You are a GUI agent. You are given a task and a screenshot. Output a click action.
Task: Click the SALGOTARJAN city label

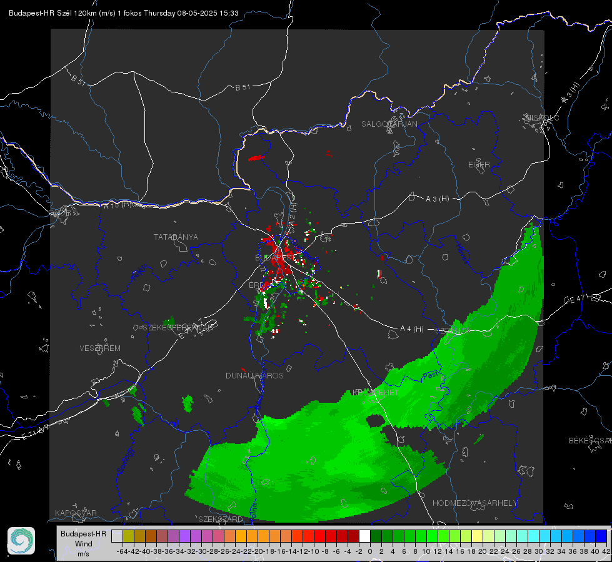tap(389, 124)
